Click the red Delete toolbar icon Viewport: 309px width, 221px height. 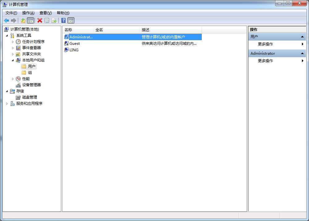click(x=40, y=20)
